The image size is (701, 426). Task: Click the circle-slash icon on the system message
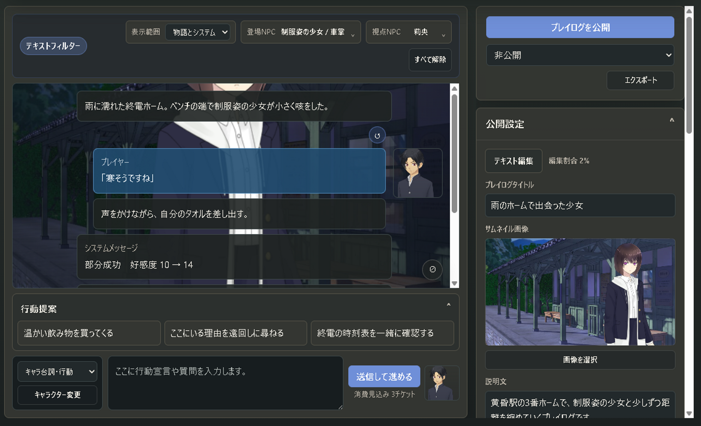coord(432,269)
